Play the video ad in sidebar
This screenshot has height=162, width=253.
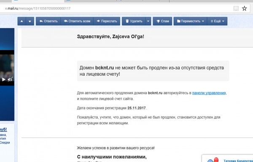coord(3,80)
